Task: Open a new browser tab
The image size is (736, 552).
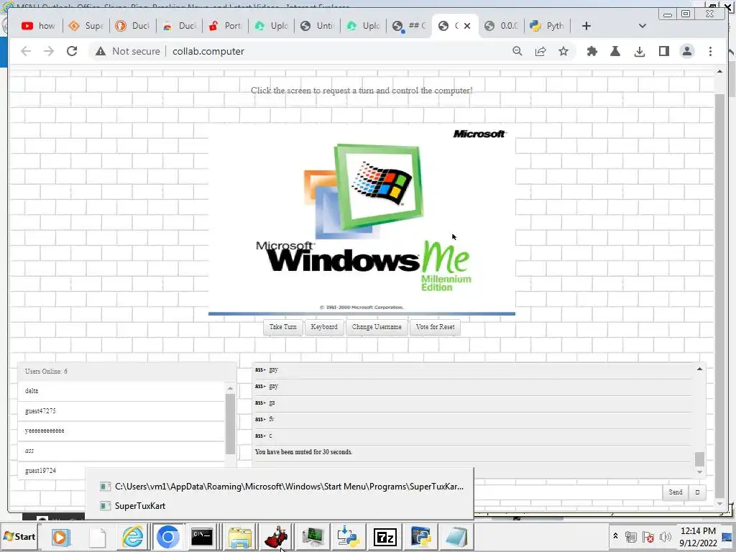Action: pos(586,26)
